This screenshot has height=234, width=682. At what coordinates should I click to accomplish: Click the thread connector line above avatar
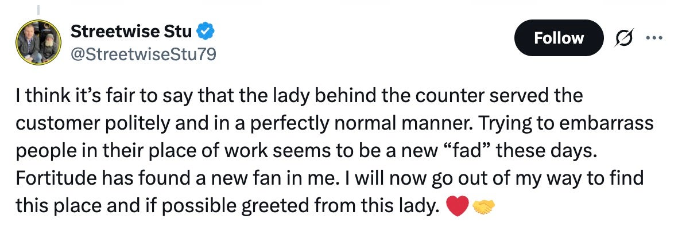point(38,9)
